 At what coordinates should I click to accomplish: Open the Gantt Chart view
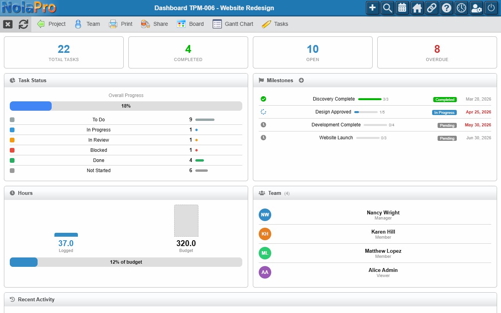click(233, 24)
